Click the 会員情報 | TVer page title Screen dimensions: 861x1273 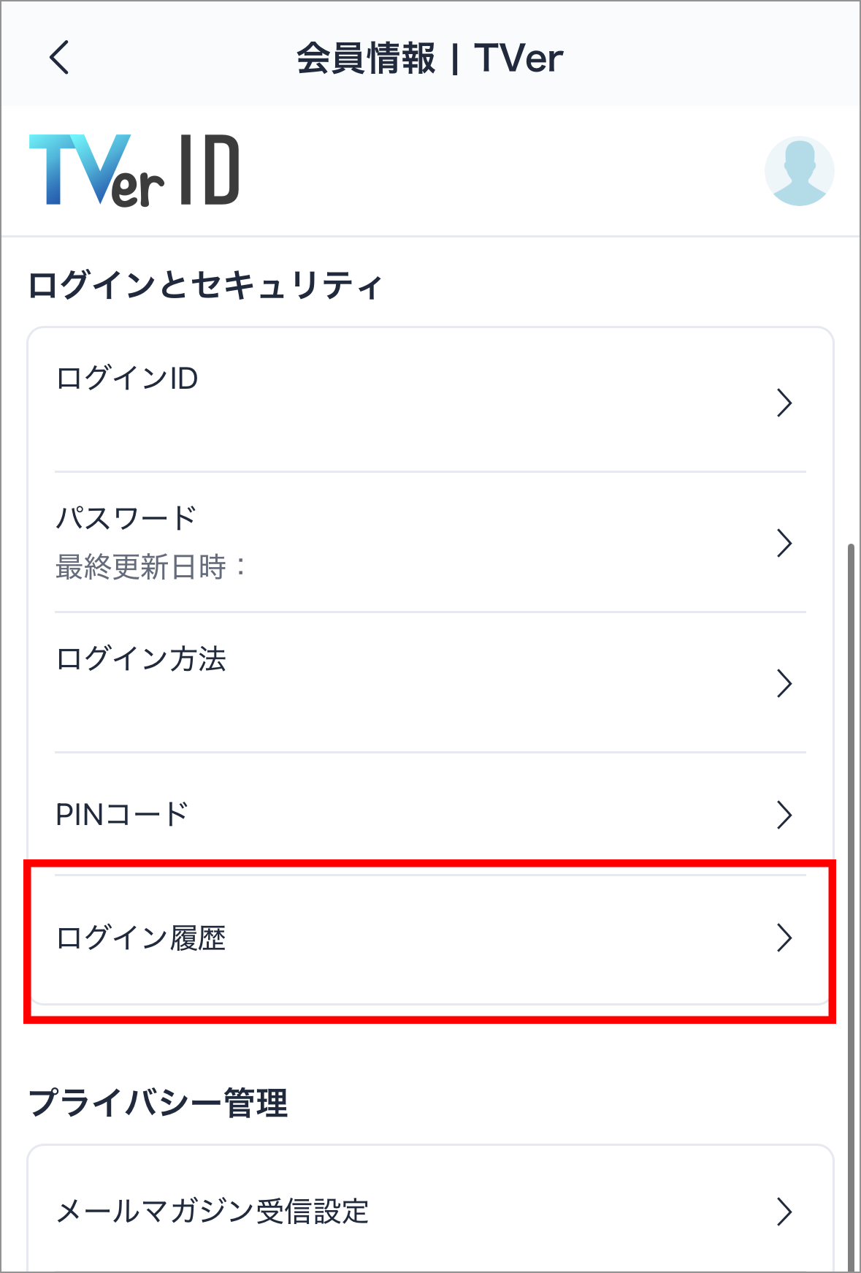(430, 58)
